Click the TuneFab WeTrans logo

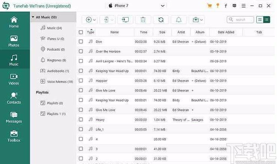6,6
